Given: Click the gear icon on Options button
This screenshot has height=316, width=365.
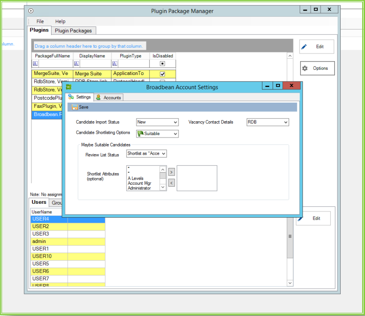Looking at the screenshot, I should [305, 68].
